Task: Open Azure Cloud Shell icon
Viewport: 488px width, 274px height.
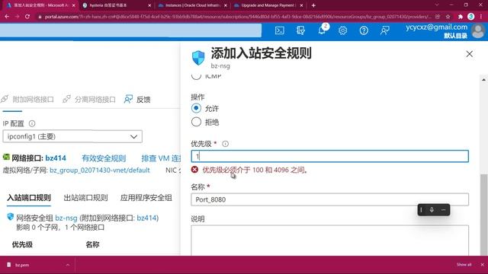Action: coord(280,30)
